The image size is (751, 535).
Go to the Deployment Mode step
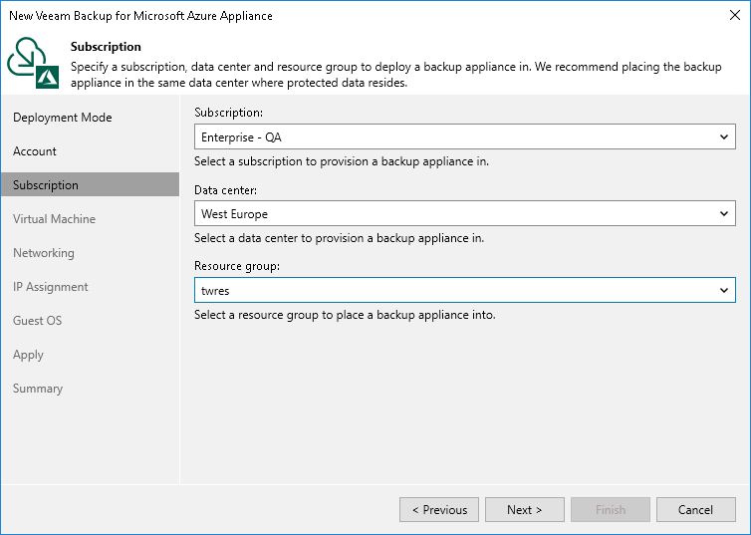(x=62, y=118)
